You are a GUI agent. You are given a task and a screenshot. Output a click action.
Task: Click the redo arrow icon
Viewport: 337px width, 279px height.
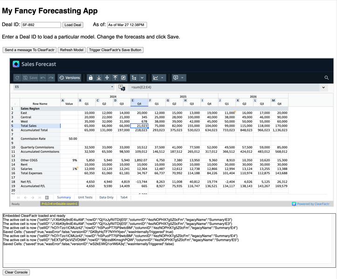point(51,78)
